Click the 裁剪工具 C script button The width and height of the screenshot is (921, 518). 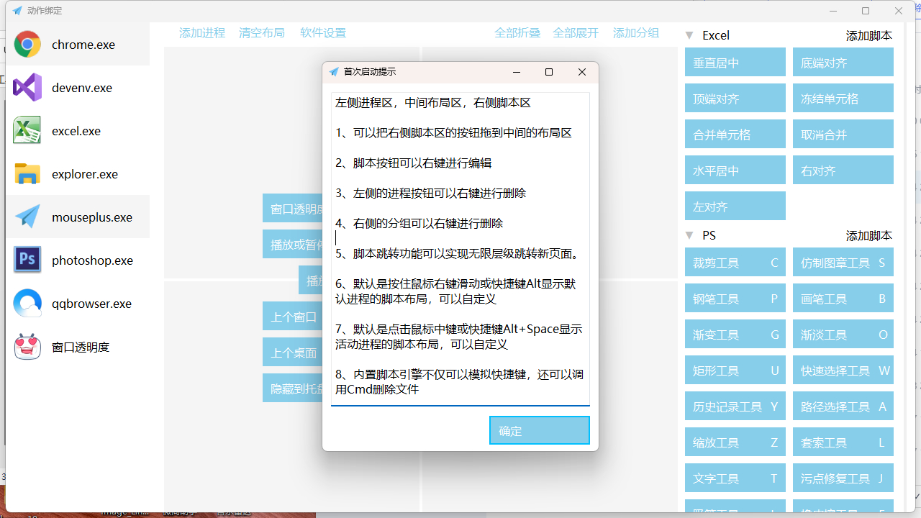pyautogui.click(x=735, y=263)
